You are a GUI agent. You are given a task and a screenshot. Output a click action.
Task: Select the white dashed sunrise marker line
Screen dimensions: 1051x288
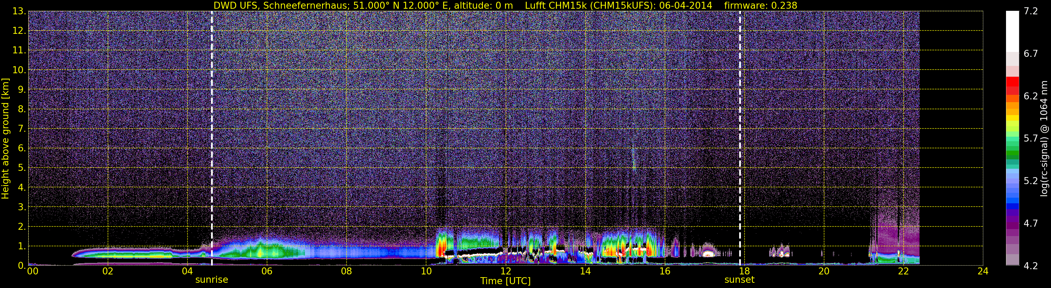[x=212, y=138]
